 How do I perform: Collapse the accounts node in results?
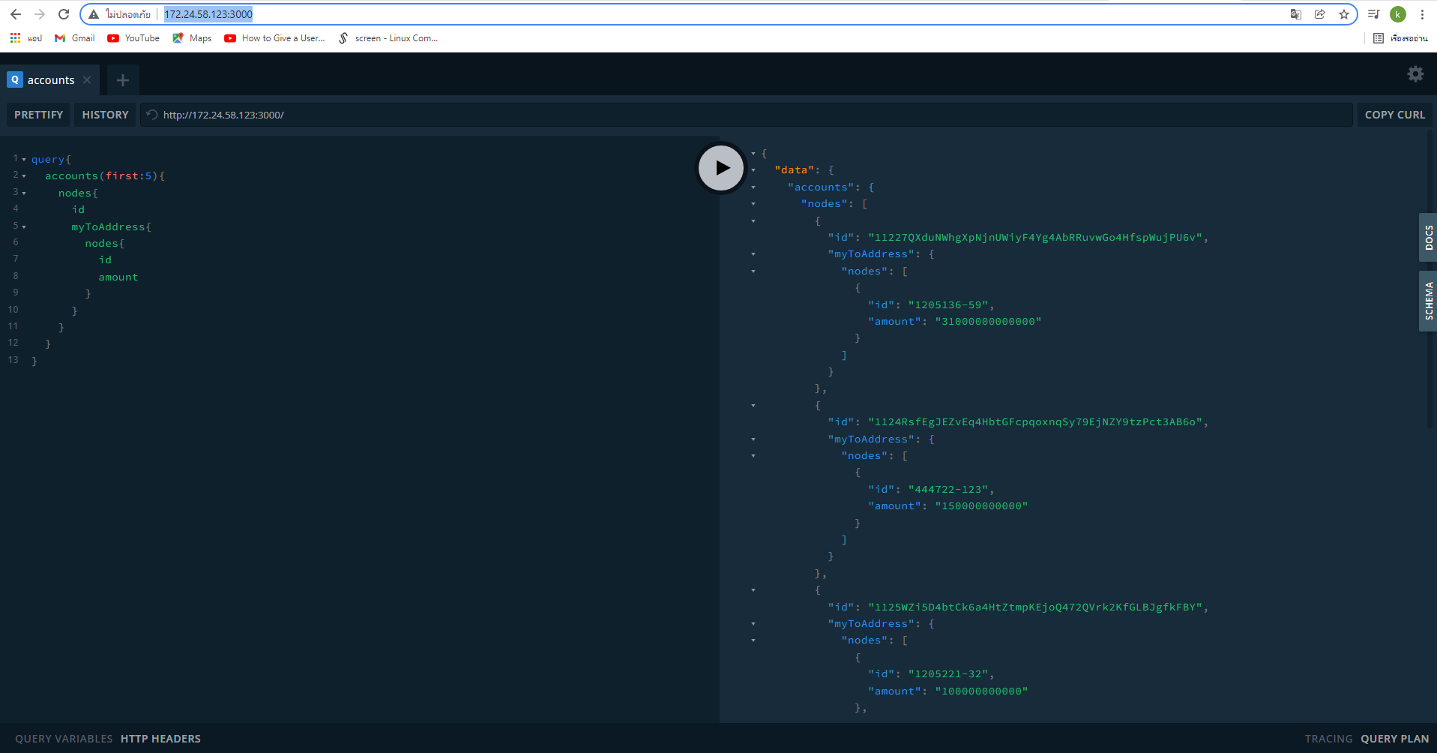point(753,187)
